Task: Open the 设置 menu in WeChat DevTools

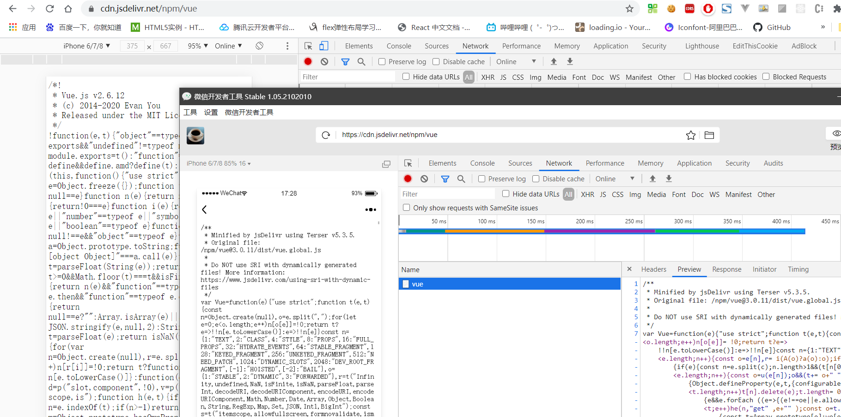Action: tap(211, 112)
